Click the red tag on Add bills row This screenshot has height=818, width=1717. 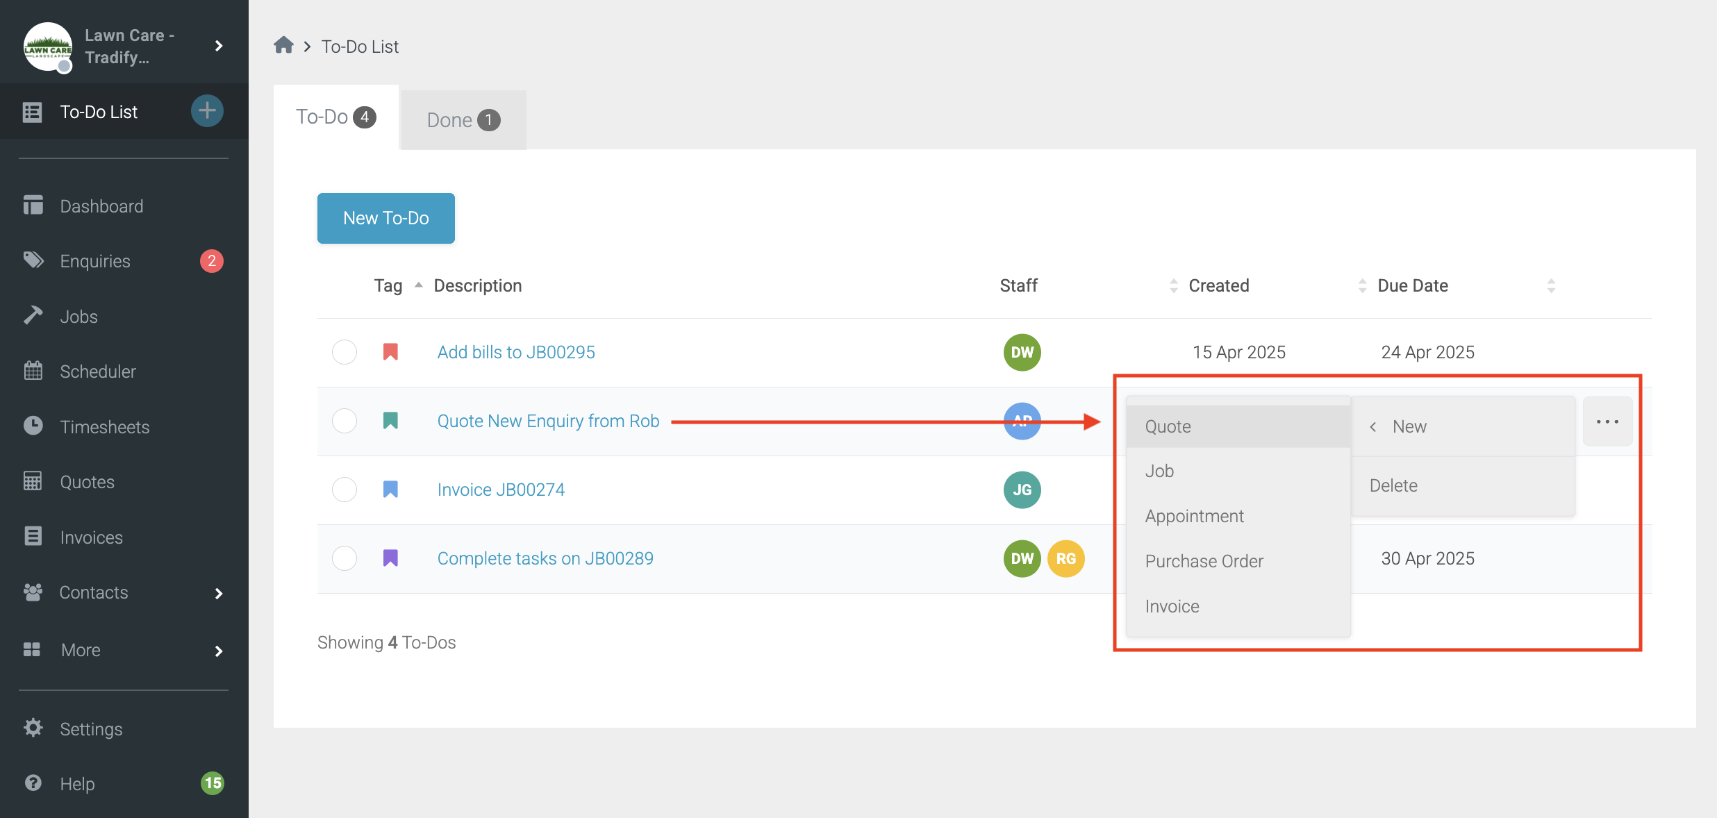(x=390, y=352)
